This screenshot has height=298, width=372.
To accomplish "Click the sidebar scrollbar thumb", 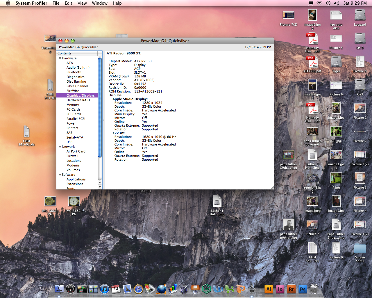I will [100, 108].
